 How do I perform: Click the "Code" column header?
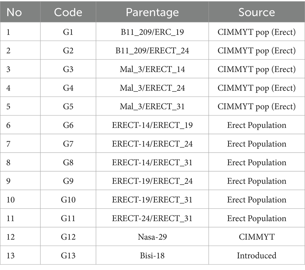tap(68, 12)
